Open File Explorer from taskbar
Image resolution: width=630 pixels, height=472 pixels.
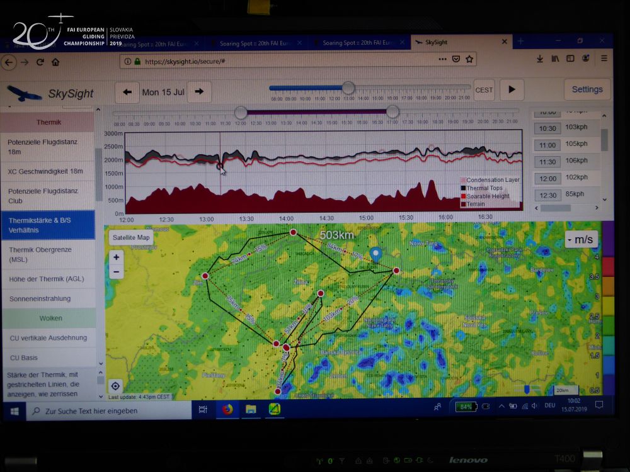pos(251,409)
